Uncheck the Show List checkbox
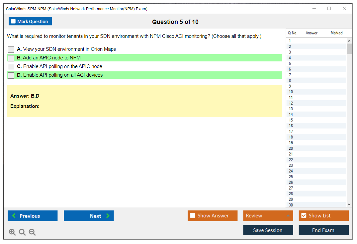Viewport: 357px width, 244px height. tap(304, 216)
